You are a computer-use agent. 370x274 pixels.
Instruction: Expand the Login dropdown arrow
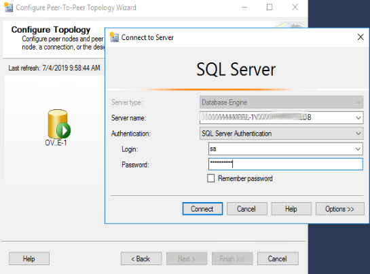click(358, 149)
